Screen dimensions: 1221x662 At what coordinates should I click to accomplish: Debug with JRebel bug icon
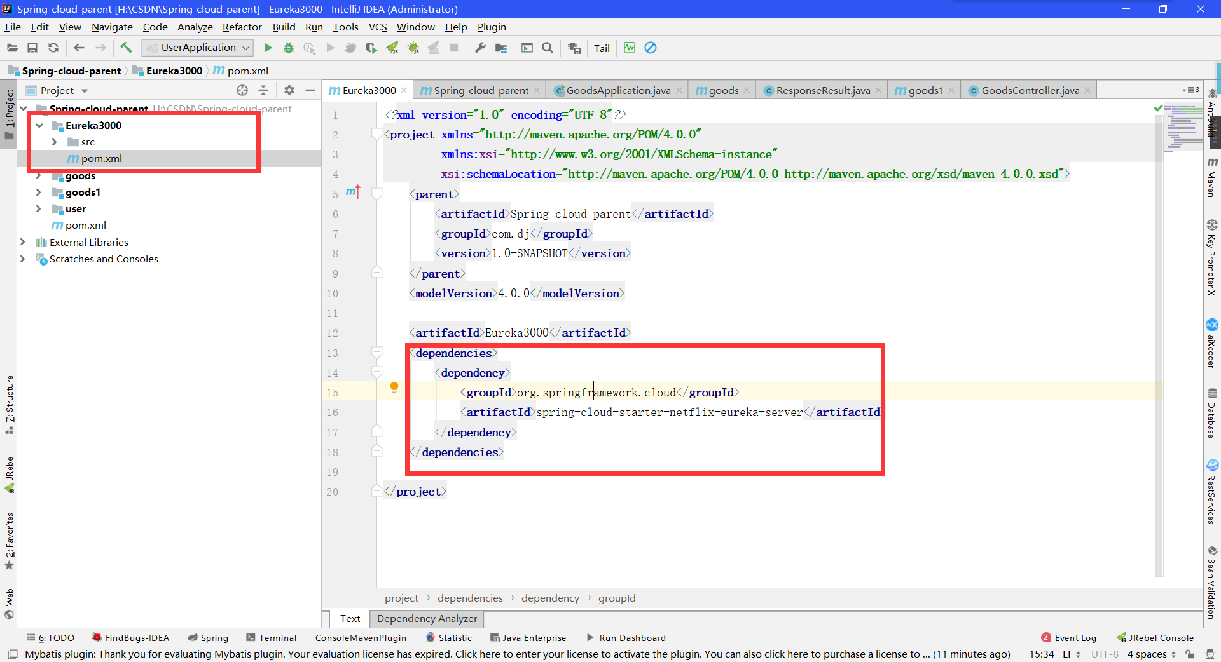(413, 48)
